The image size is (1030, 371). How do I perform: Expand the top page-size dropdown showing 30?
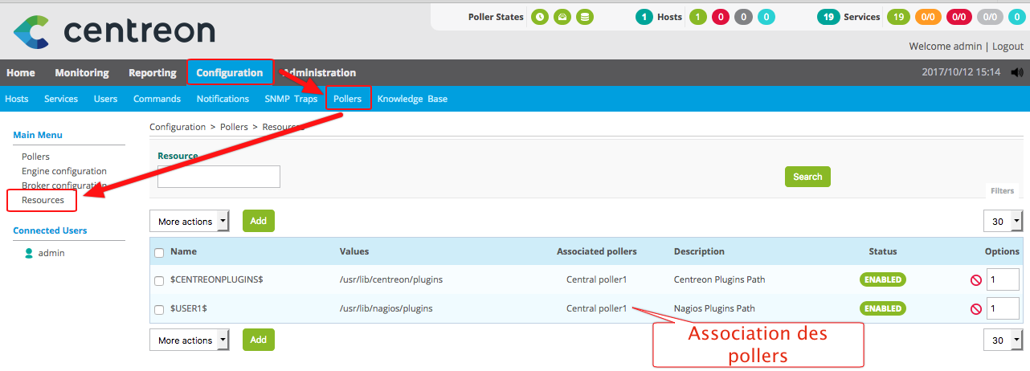click(x=1003, y=221)
